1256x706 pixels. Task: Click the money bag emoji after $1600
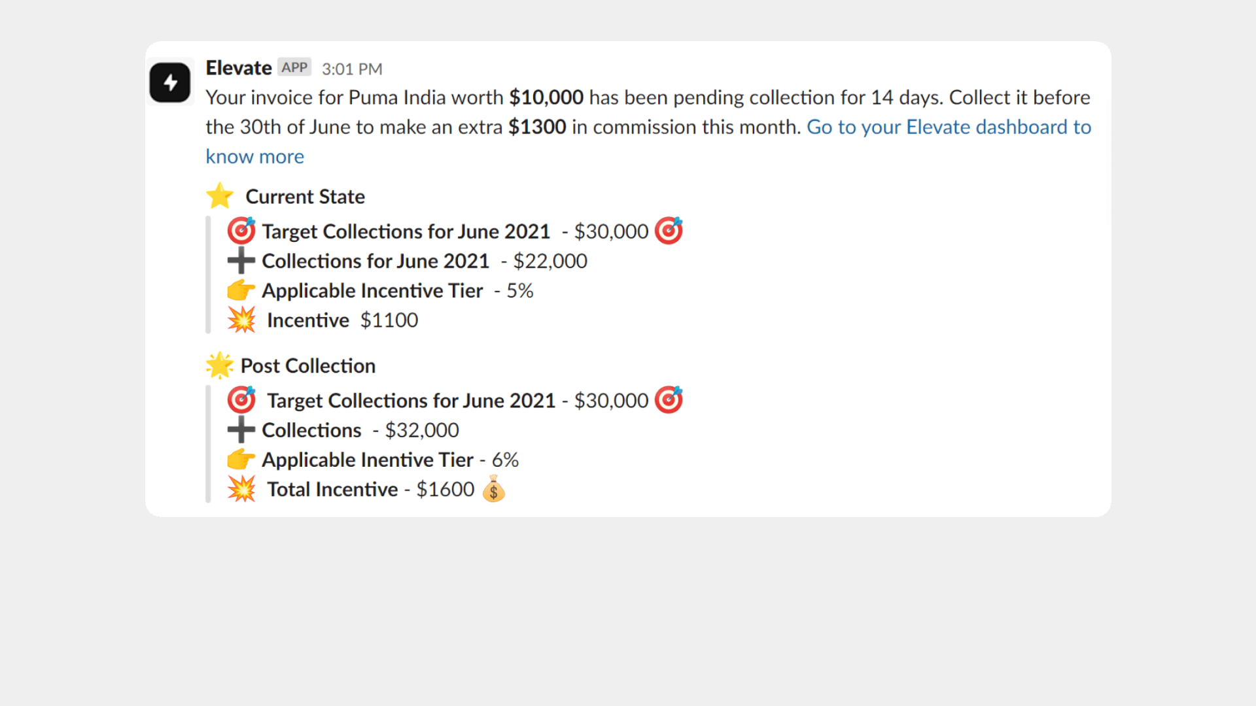[494, 489]
